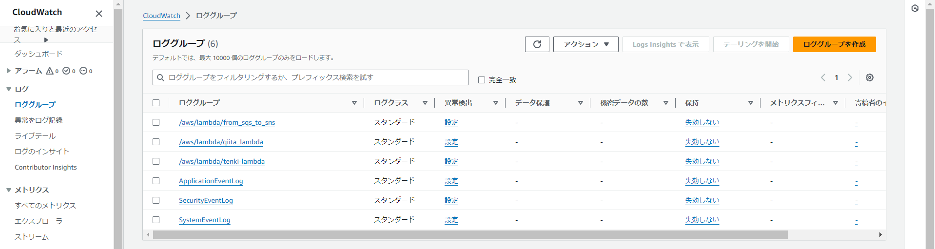Click the insufficient data ellipsis circle icon
This screenshot has height=249, width=935.
[83, 71]
